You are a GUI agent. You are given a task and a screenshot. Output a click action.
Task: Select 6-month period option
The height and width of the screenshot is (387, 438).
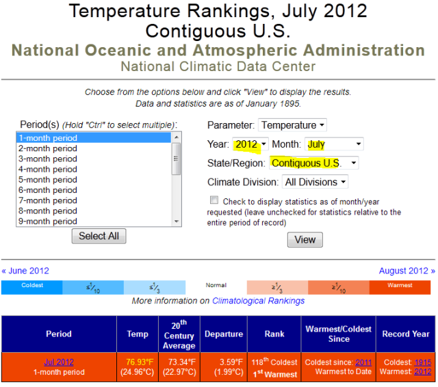point(94,190)
